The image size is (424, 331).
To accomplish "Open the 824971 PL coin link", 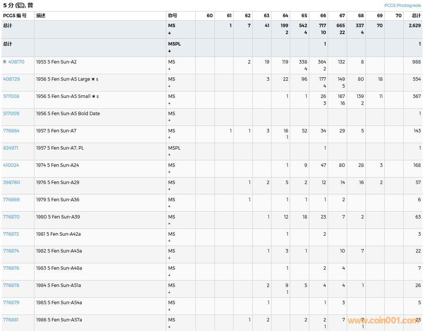I will point(11,148).
